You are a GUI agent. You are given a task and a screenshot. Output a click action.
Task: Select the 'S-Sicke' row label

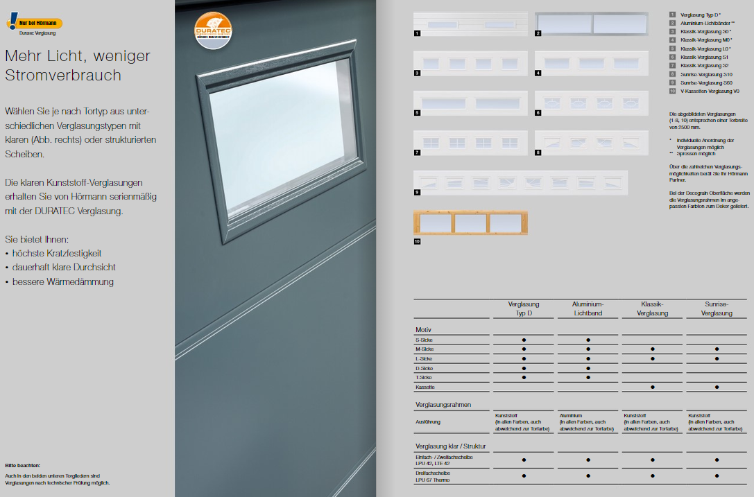click(x=424, y=340)
